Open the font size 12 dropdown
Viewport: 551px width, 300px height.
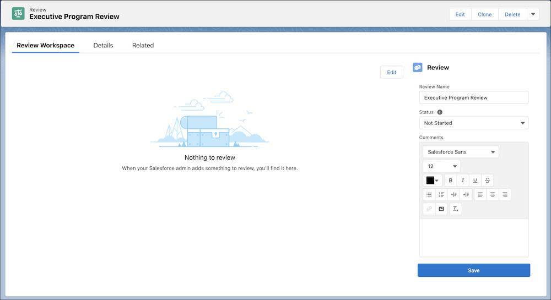click(441, 166)
